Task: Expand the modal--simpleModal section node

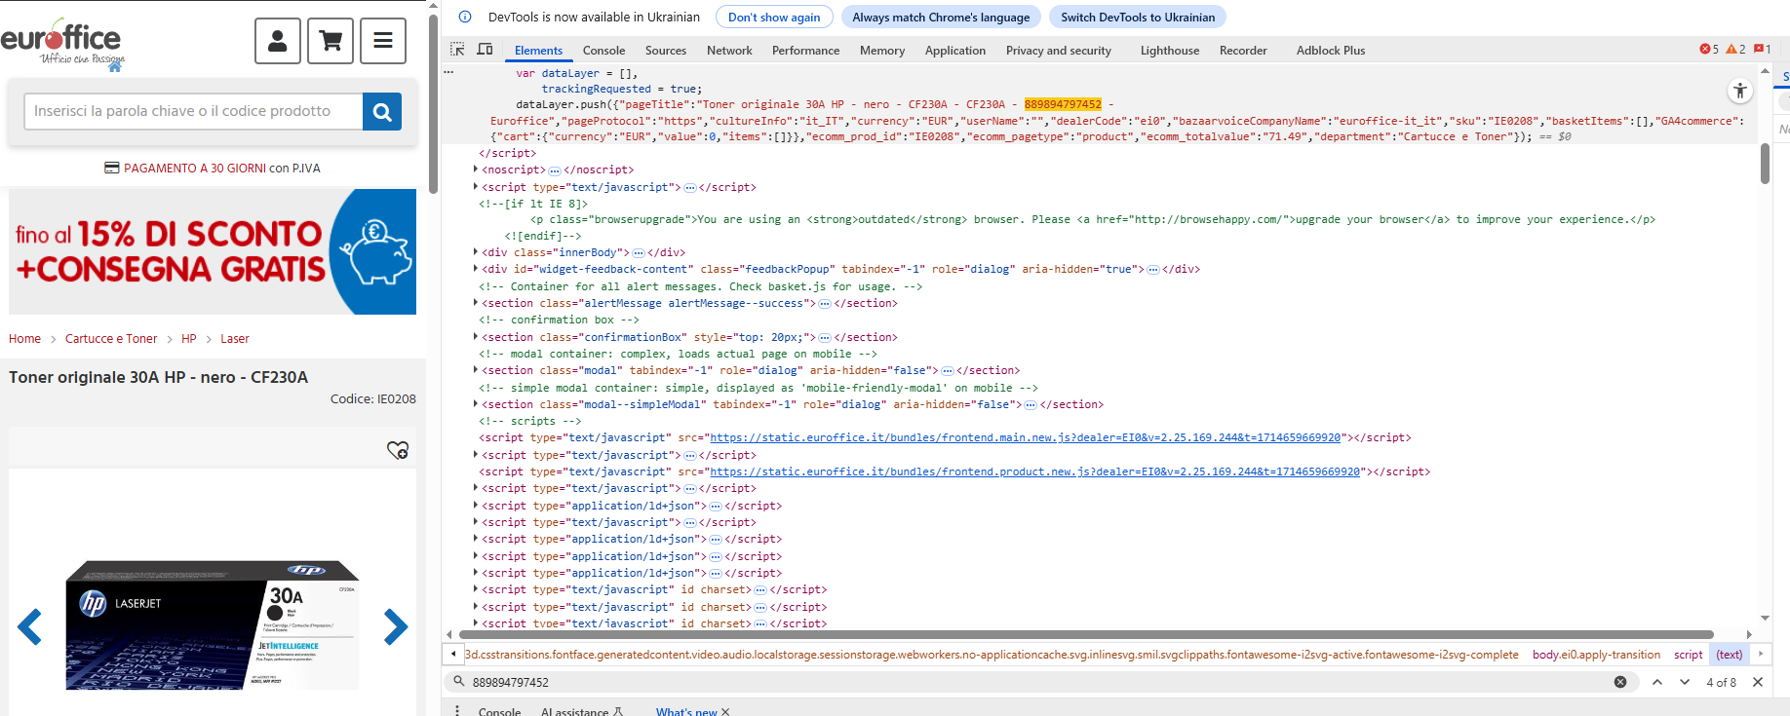Action: [476, 404]
